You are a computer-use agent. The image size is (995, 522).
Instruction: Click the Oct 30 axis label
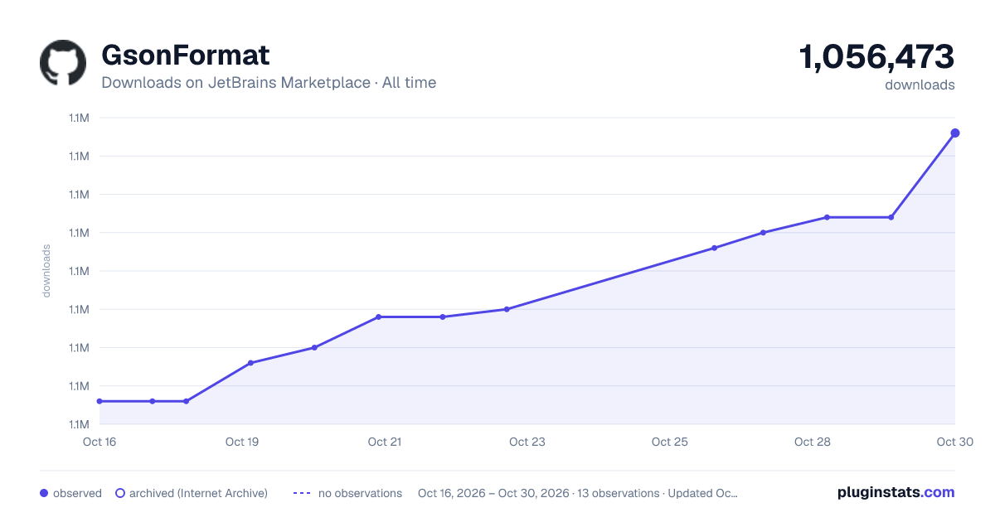click(x=954, y=442)
